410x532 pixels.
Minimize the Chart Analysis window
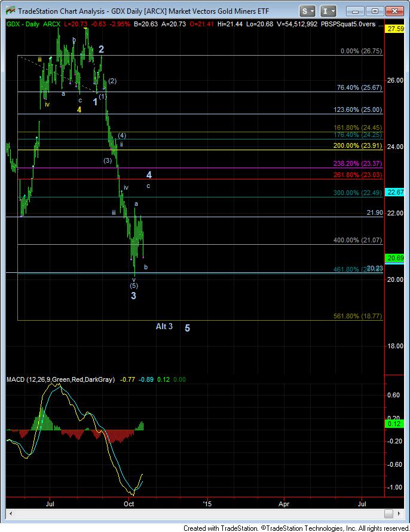point(355,11)
